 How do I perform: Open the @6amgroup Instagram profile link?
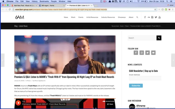[x=141, y=106]
